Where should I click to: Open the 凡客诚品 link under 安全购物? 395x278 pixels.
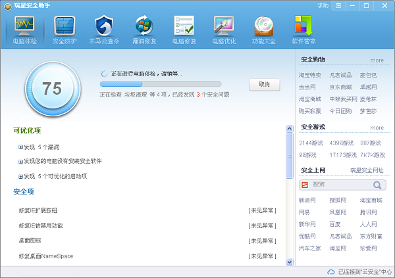[x=340, y=75]
